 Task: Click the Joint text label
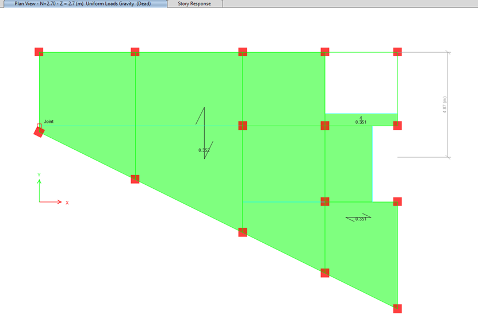click(48, 122)
